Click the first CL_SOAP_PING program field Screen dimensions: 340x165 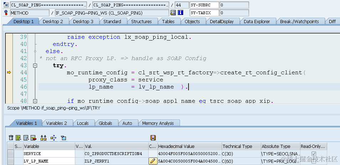pyautogui.click(x=48, y=5)
